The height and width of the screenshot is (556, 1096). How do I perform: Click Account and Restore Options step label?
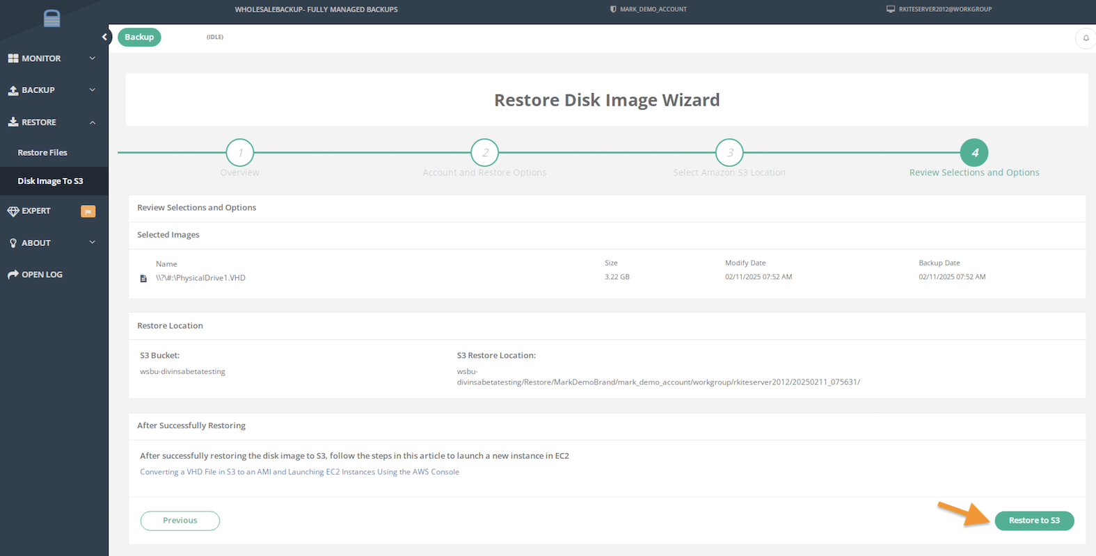point(484,172)
